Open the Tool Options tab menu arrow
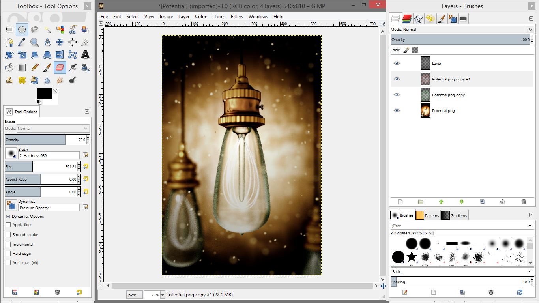This screenshot has height=303, width=539. (x=87, y=112)
